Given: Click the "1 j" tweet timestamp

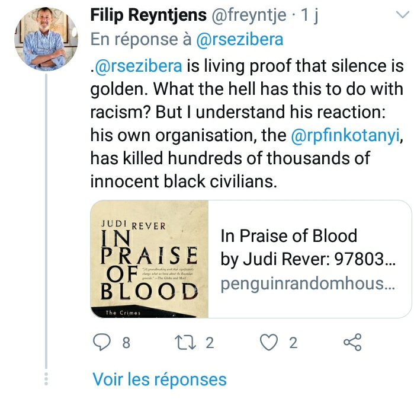Looking at the screenshot, I should coord(308,16).
